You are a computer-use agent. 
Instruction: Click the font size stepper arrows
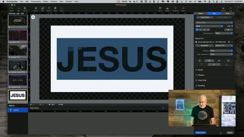[x=232, y=26]
